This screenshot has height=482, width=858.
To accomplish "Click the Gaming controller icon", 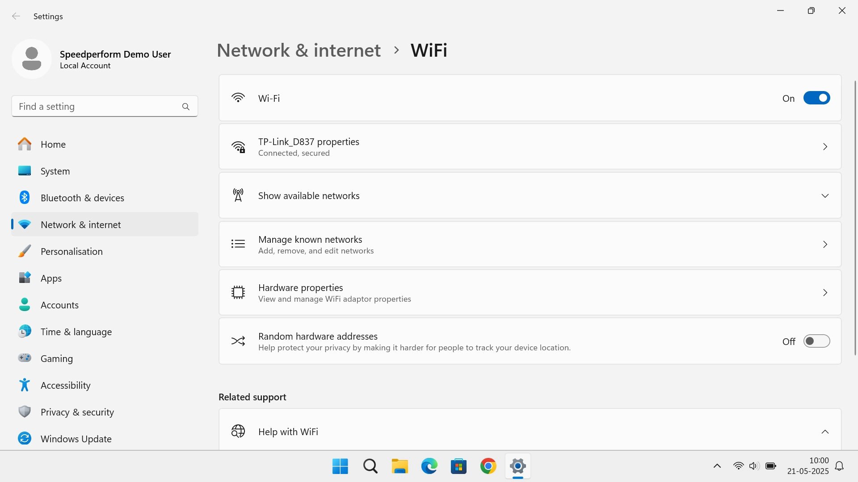I will coord(24,358).
